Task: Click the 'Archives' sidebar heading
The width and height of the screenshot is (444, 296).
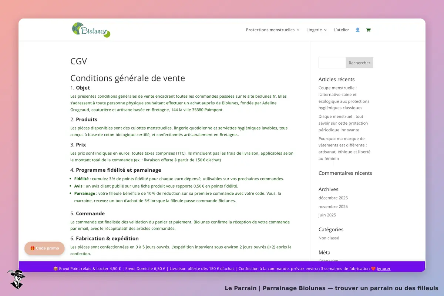Action: tap(328, 189)
